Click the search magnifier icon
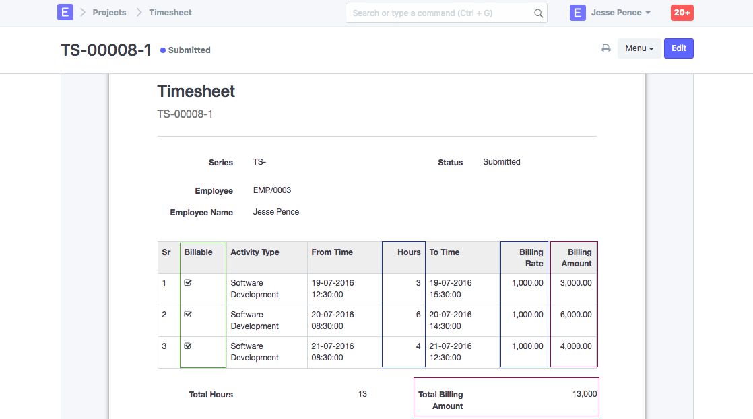 538,13
